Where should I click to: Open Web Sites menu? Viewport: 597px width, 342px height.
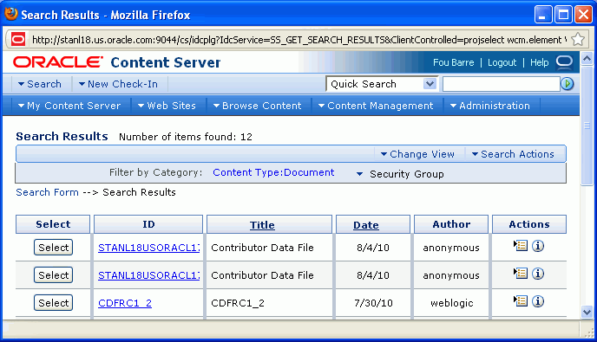[x=167, y=106]
